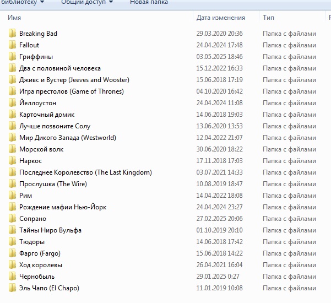Click the Фарго (Fargo) folder name
The image size is (331, 303).
point(40,253)
